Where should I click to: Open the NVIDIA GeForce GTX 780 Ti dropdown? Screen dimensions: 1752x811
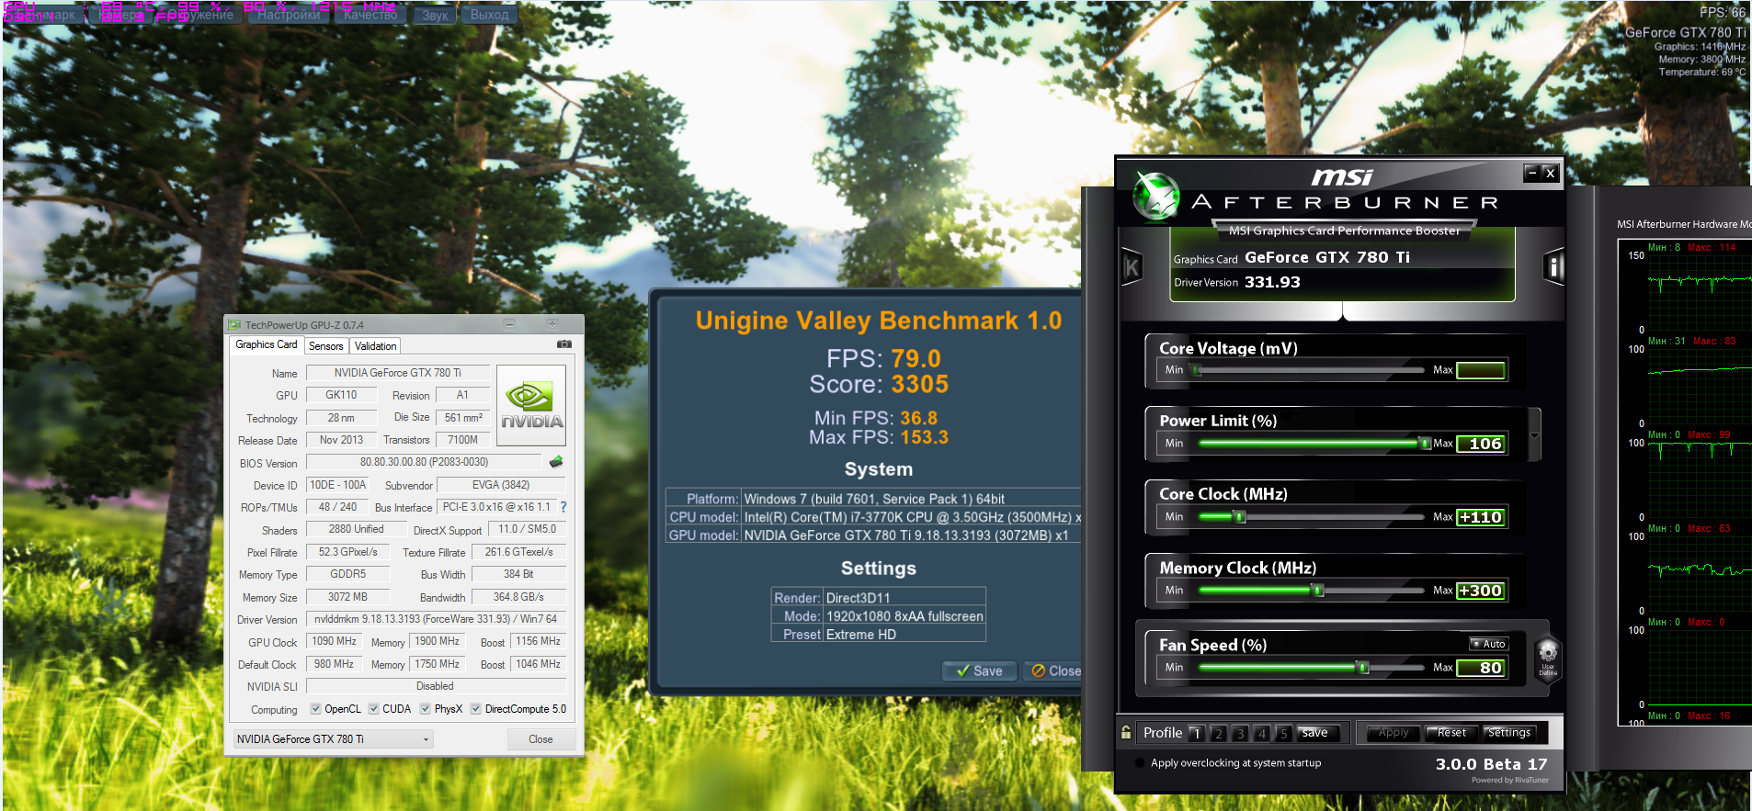(x=333, y=739)
